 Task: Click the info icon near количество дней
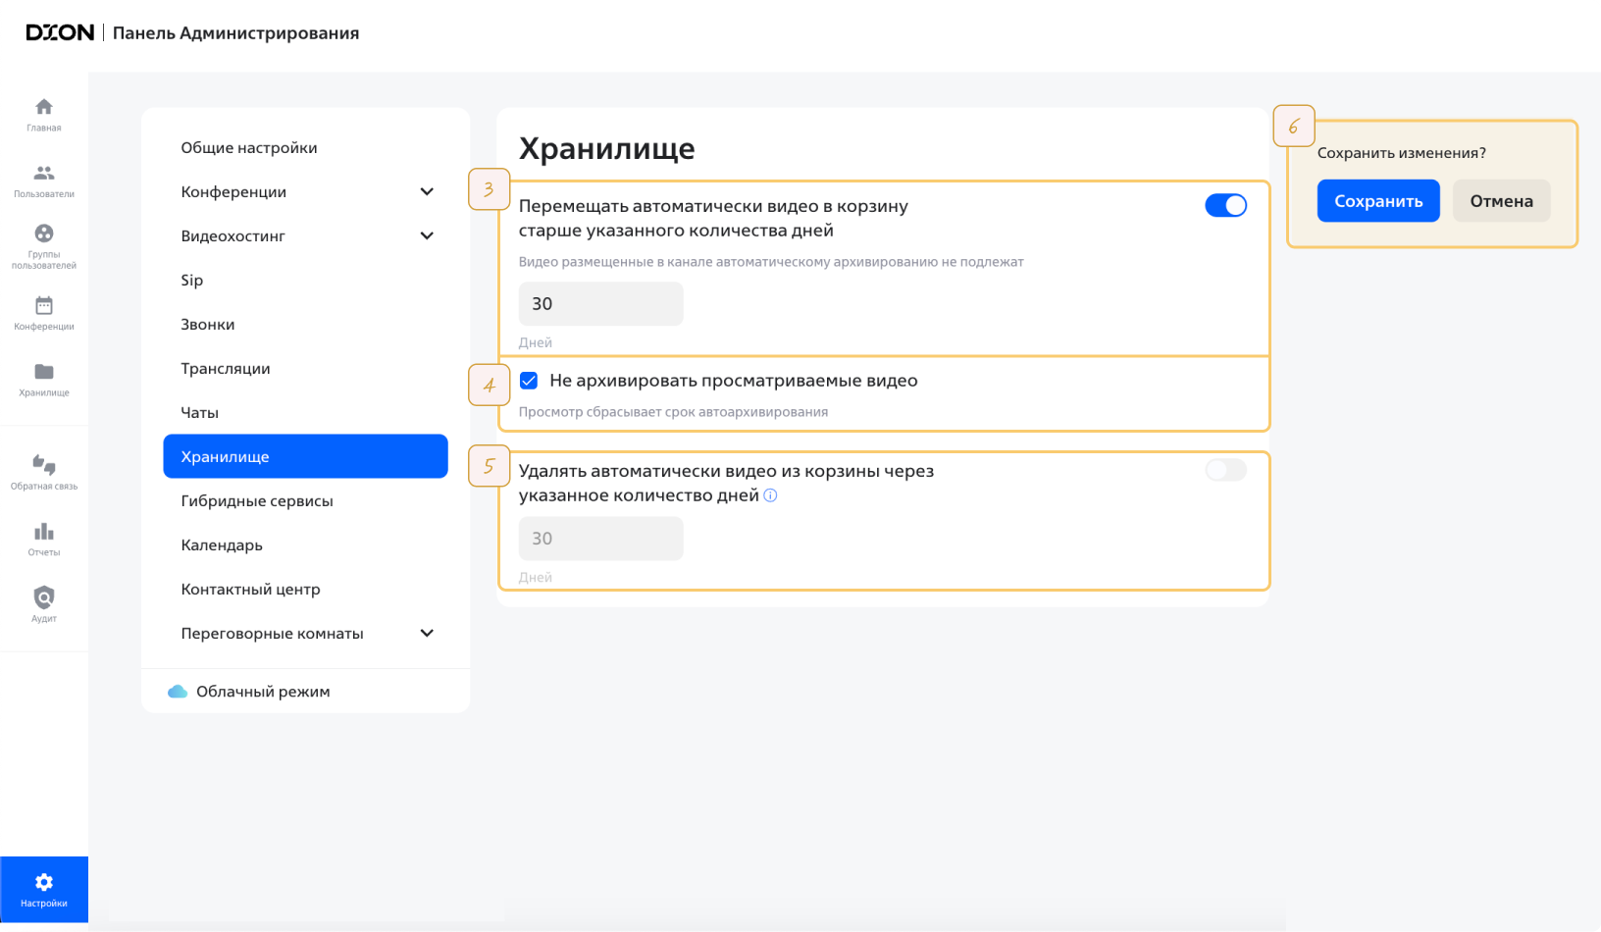click(770, 495)
